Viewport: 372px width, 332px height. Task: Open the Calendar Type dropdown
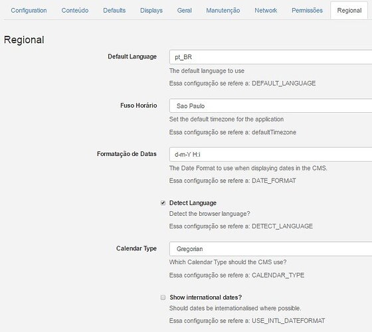[x=271, y=249]
